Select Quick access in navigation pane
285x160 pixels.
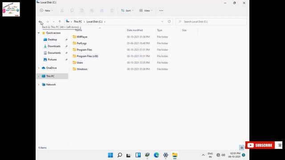click(x=53, y=33)
